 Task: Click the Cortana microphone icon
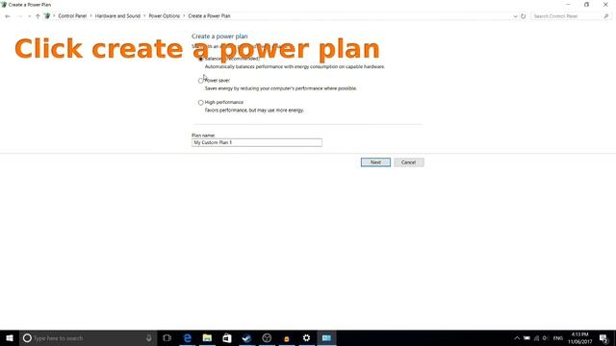click(x=149, y=337)
